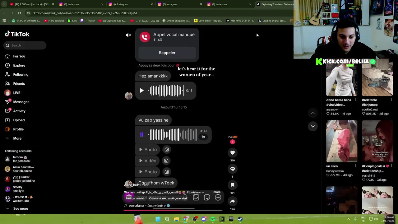Open the site information icon in address bar
This screenshot has width=398, height=224.
pyautogui.click(x=28, y=13)
